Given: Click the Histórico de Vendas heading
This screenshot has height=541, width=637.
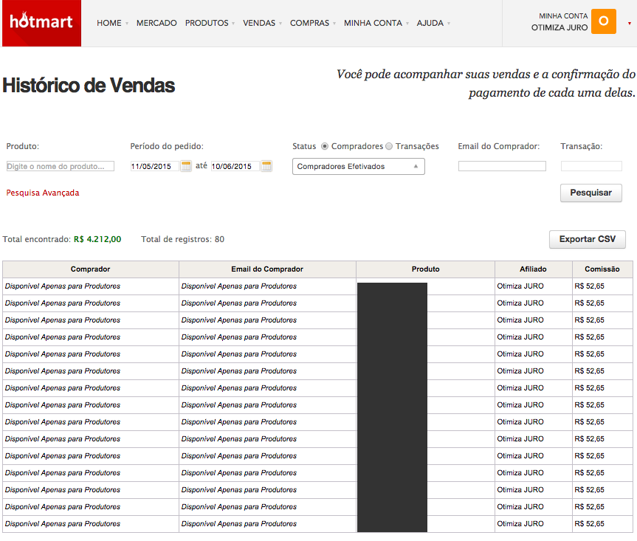Looking at the screenshot, I should (89, 86).
